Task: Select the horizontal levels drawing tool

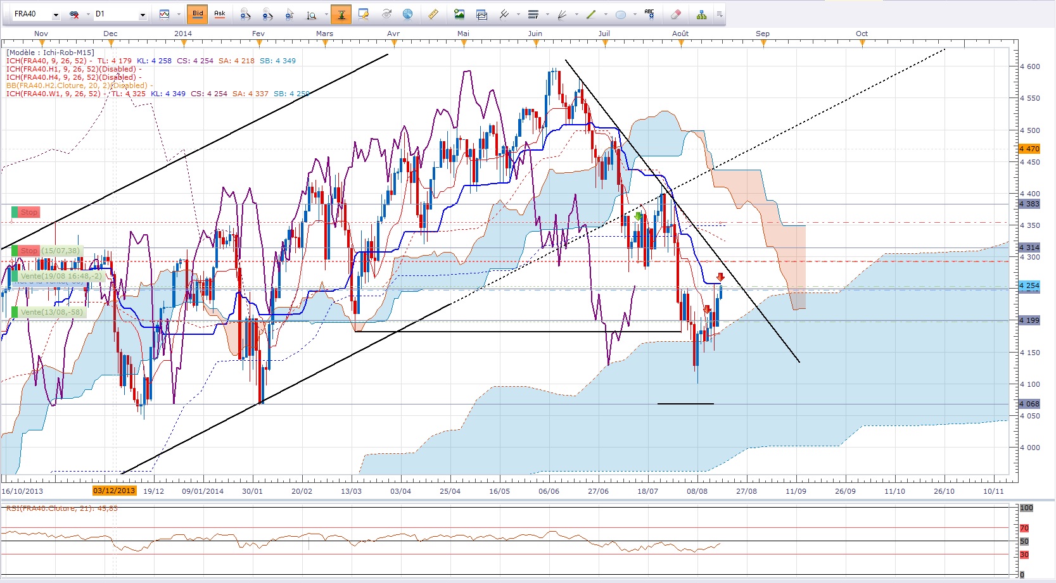Action: click(533, 14)
